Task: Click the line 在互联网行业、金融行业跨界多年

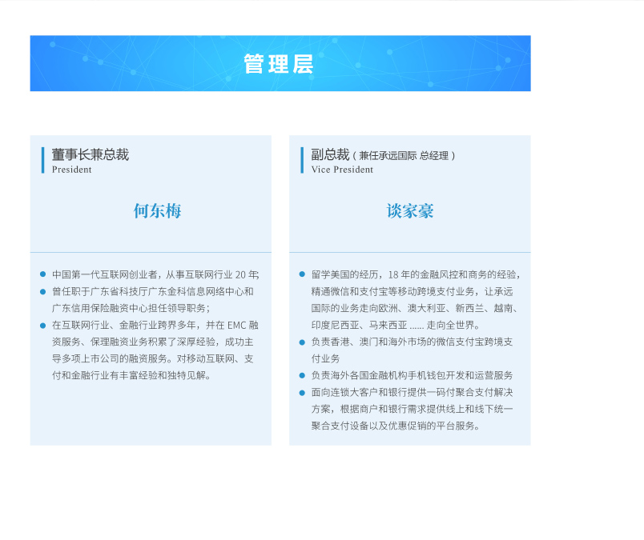Action: tap(155, 325)
